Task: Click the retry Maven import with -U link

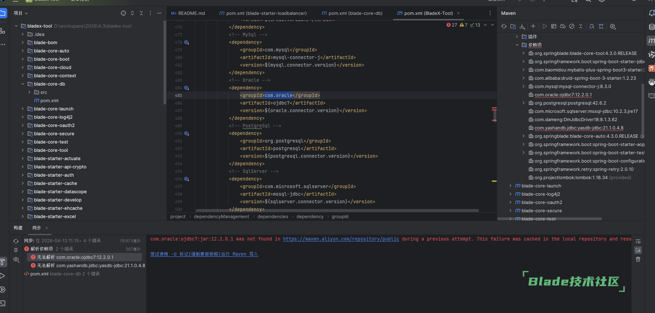Action: click(204, 254)
